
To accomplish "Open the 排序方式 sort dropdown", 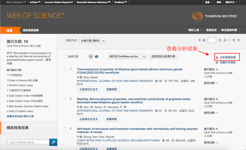I will pos(92,41).
